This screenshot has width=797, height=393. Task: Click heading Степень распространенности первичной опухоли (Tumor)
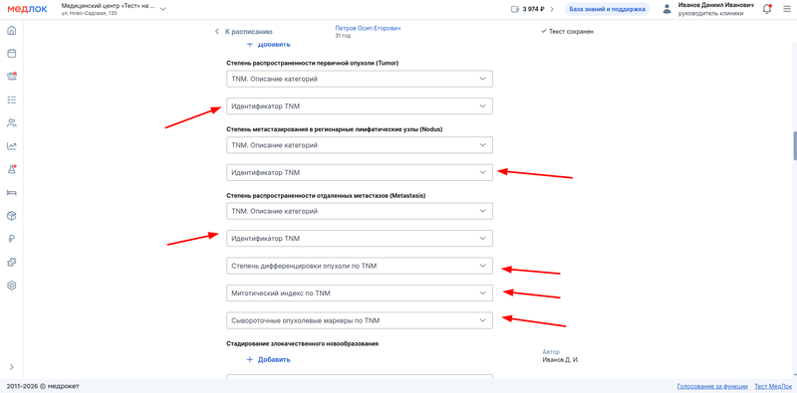[312, 63]
